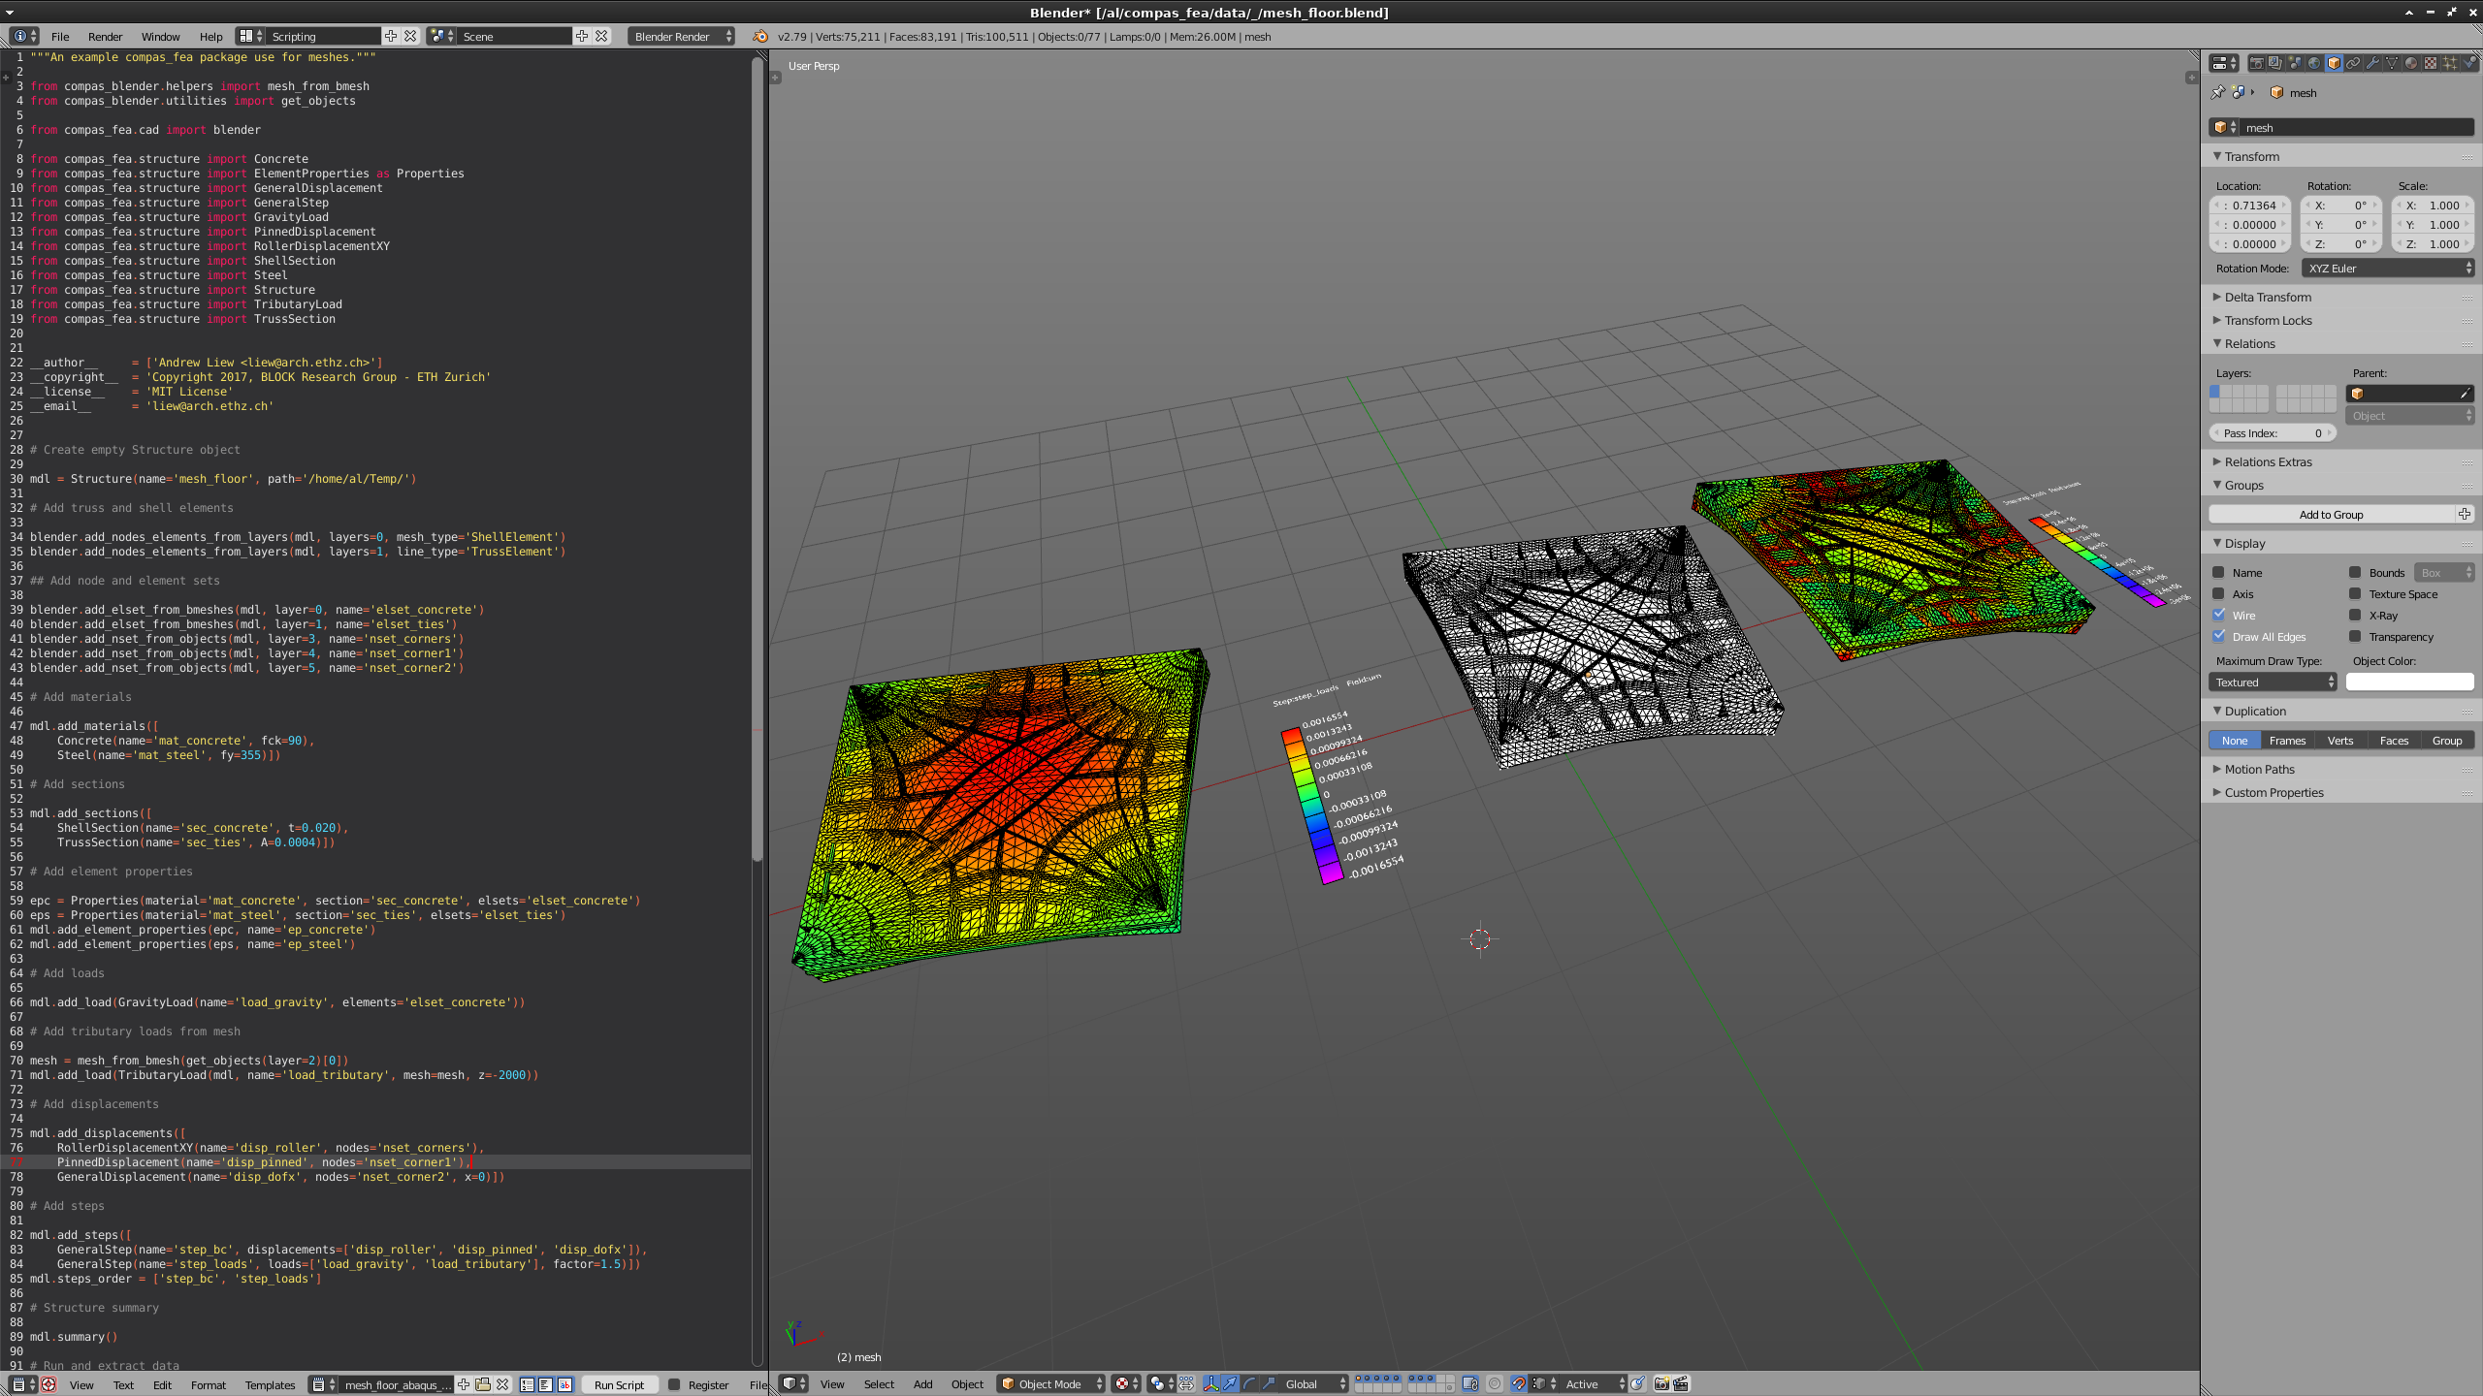
Task: Enable the Transparency checkbox in Display panel
Action: coord(2355,637)
